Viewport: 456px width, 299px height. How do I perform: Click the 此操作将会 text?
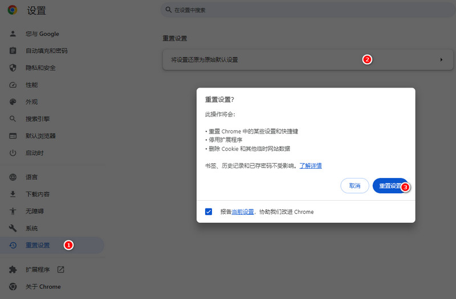pyautogui.click(x=220, y=114)
